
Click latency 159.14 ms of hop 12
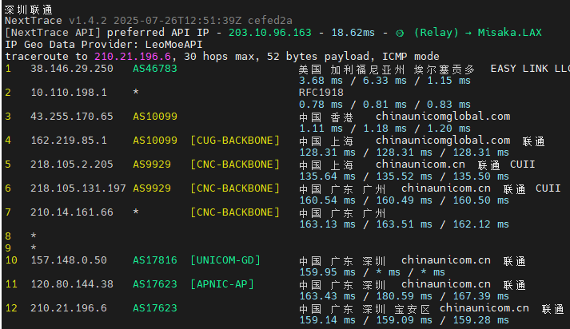pyautogui.click(x=327, y=320)
